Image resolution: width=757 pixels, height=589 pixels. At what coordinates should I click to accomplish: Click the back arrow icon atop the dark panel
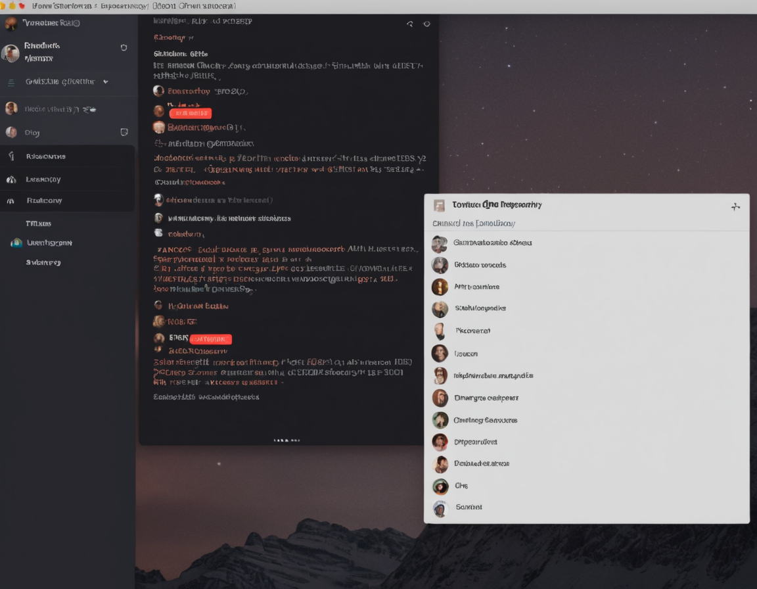[x=410, y=24]
